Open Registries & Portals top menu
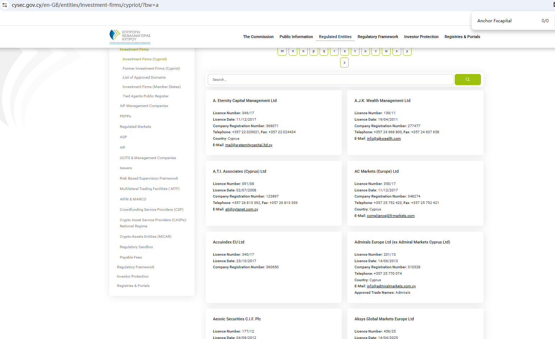This screenshot has height=339, width=555. click(462, 37)
